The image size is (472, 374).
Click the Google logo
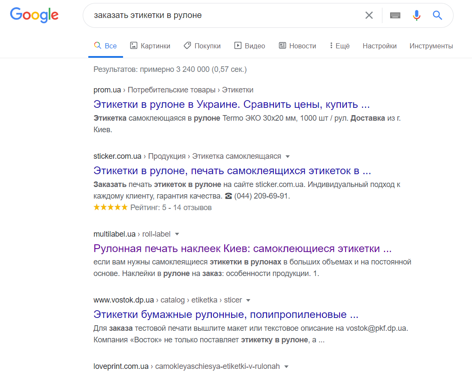[x=34, y=15]
